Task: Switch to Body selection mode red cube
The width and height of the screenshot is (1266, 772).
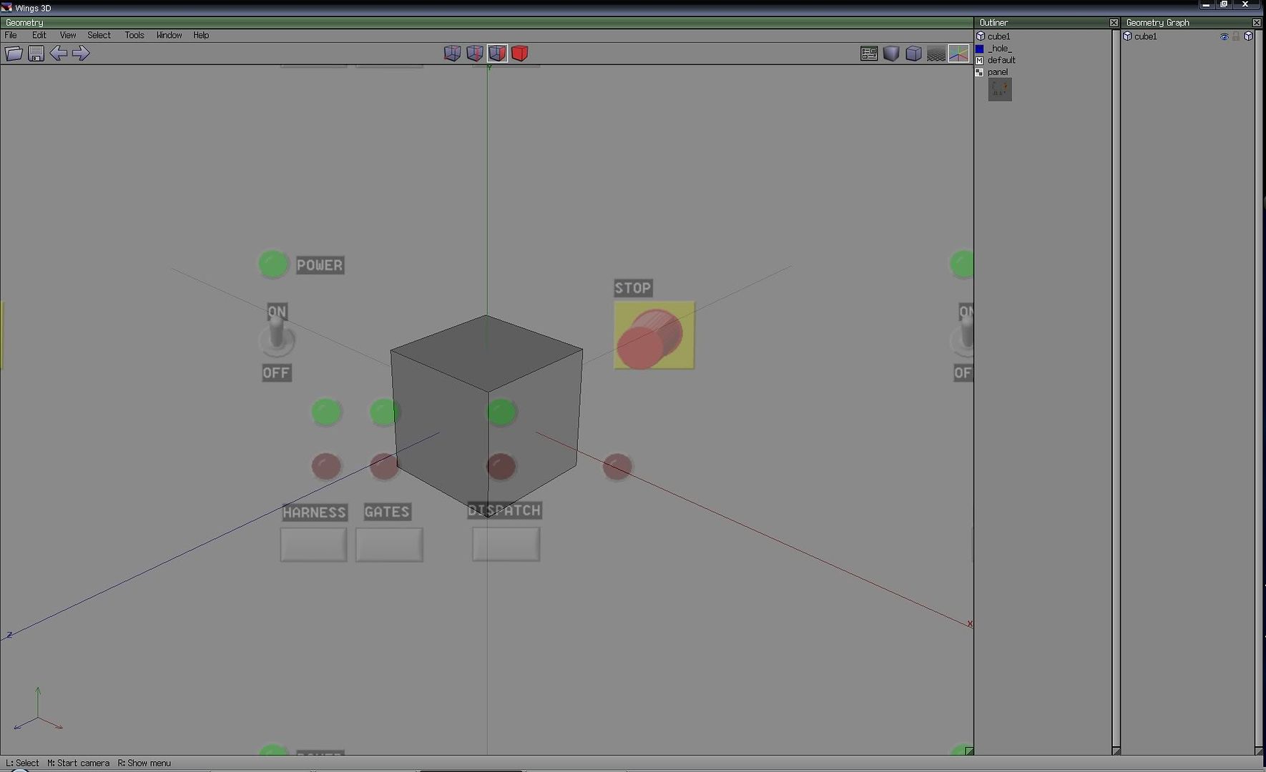Action: [520, 54]
